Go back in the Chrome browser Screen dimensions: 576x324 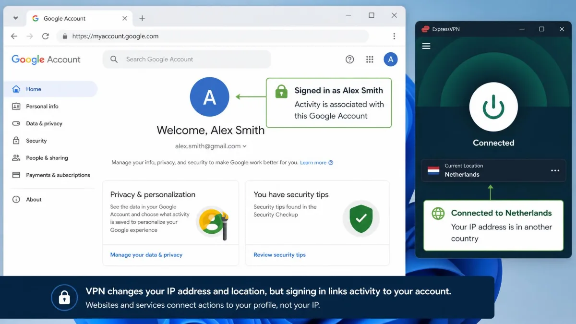(14, 36)
